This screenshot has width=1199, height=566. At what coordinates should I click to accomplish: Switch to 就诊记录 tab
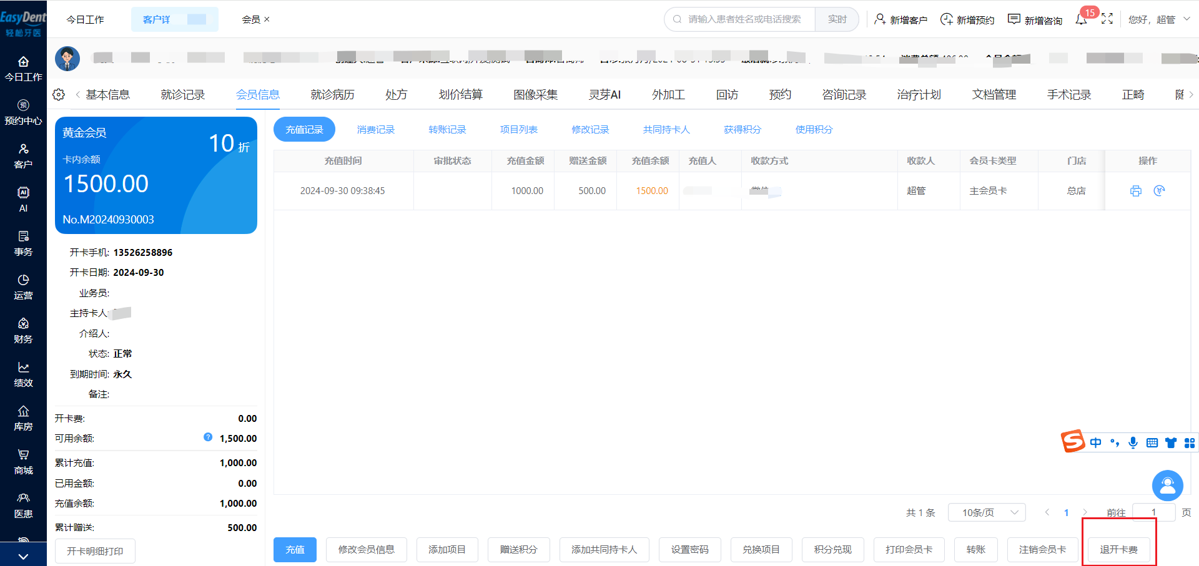point(182,94)
